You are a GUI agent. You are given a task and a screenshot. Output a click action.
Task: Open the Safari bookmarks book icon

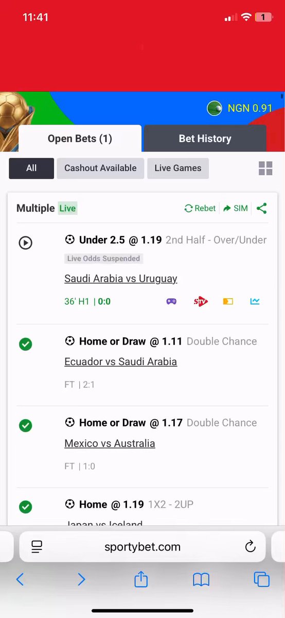(201, 580)
